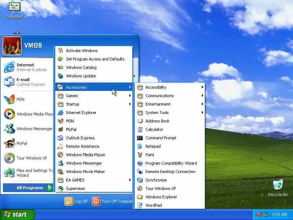Expand the System Tools submenu arrow
The image size is (293, 220).
pos(203,113)
